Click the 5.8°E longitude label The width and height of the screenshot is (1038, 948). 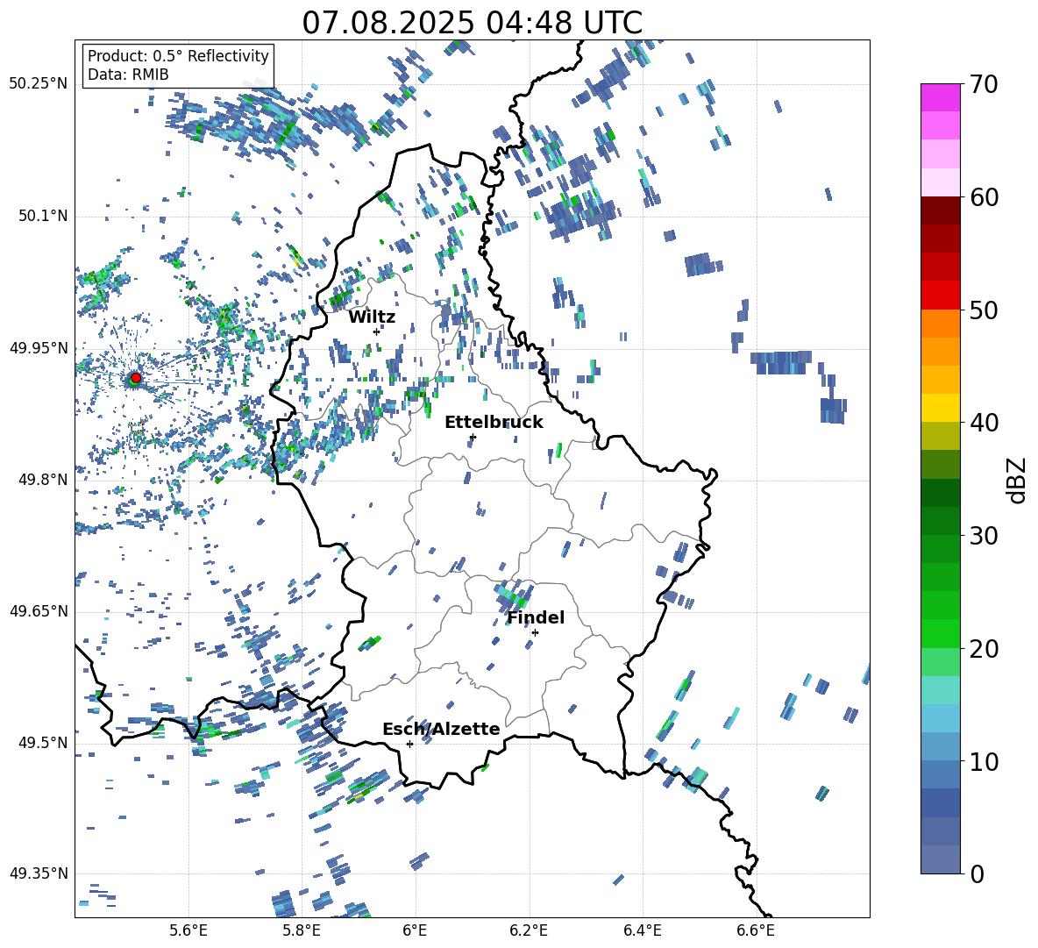302,930
